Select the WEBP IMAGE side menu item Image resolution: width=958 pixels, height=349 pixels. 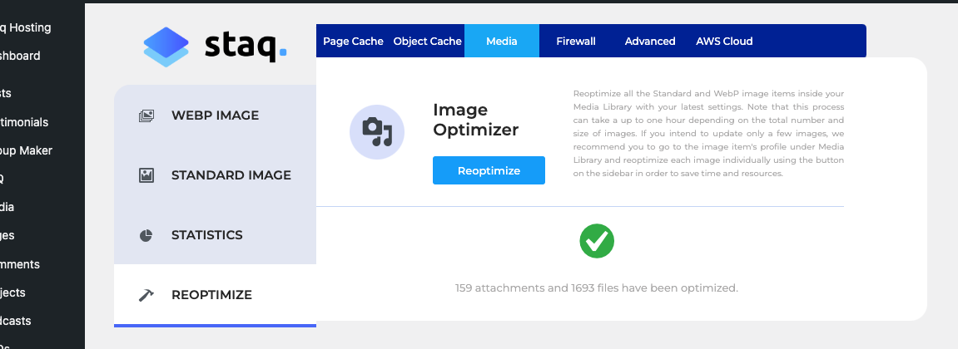coord(215,116)
